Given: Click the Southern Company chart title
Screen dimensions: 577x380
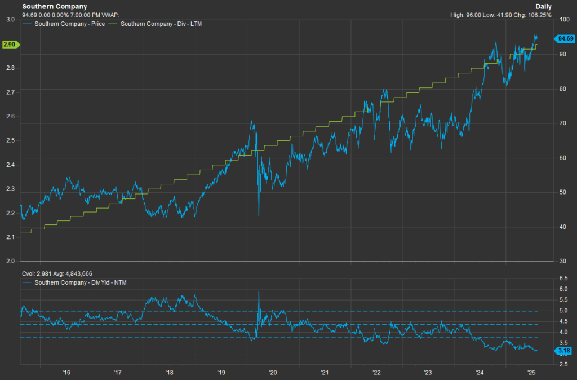Looking at the screenshot, I should coord(54,6).
